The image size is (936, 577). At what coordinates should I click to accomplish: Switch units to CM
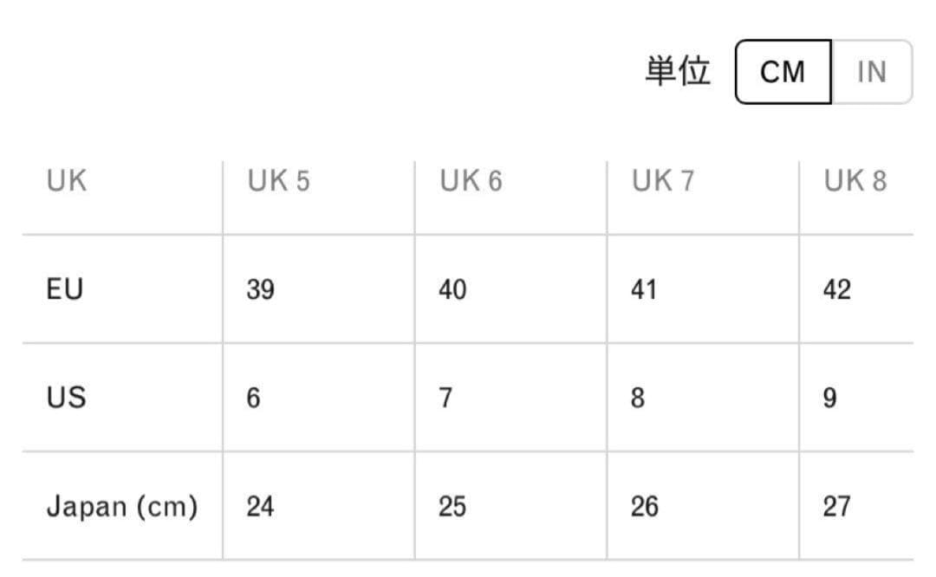click(783, 72)
